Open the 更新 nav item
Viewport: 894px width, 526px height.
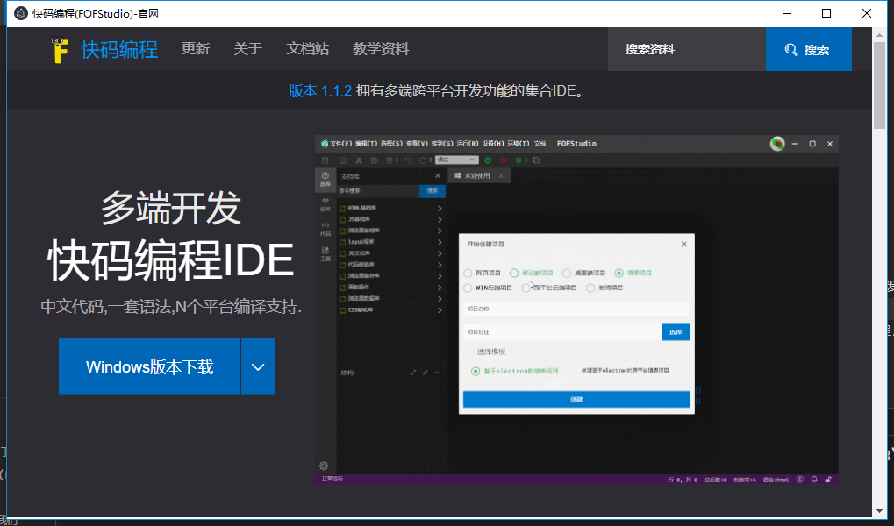(196, 49)
